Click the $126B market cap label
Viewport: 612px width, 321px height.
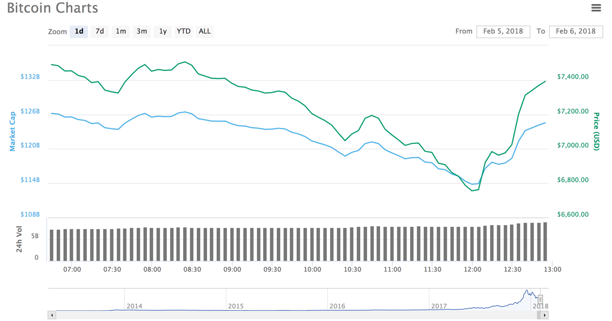(30, 111)
